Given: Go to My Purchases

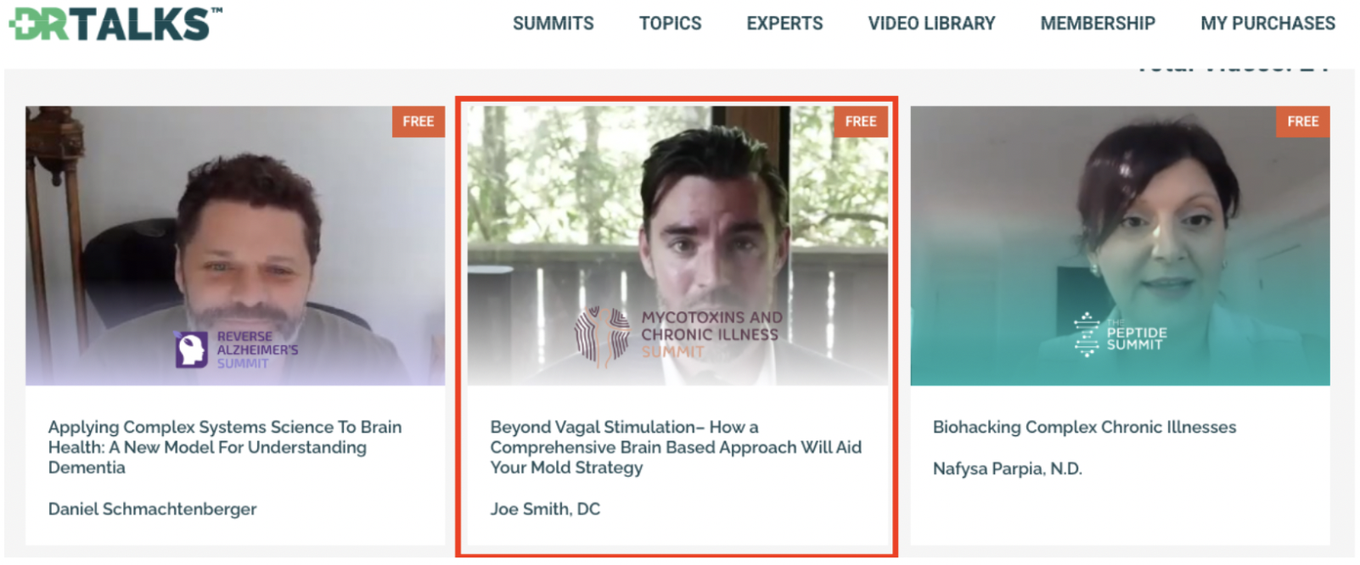Looking at the screenshot, I should coord(1267,24).
